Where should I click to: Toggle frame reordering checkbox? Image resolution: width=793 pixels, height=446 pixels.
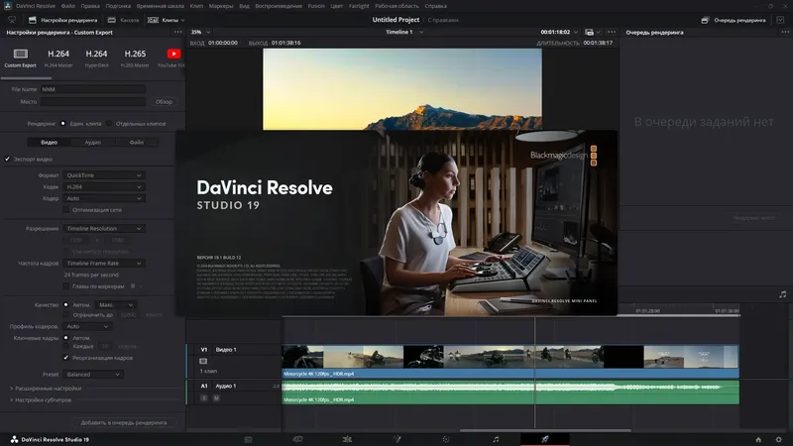point(65,358)
